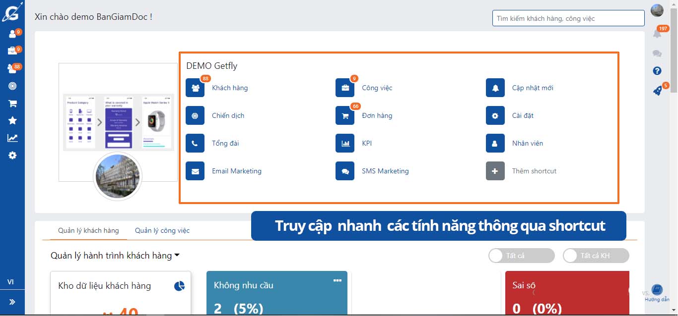This screenshot has height=316, width=678.
Task: Open sidebar customers icon with badge 88
Action: [x=13, y=68]
